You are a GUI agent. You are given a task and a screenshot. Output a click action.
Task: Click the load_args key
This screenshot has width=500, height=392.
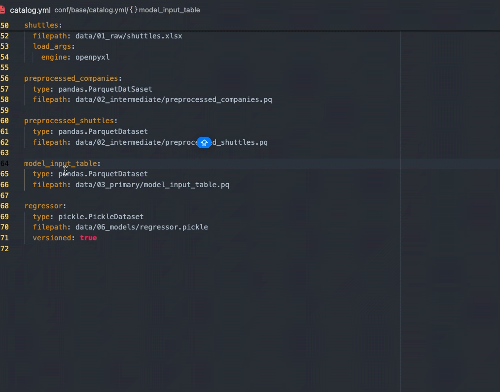coord(52,46)
